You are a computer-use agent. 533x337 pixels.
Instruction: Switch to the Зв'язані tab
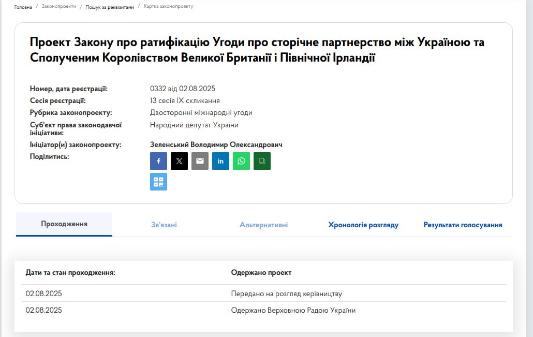point(164,225)
